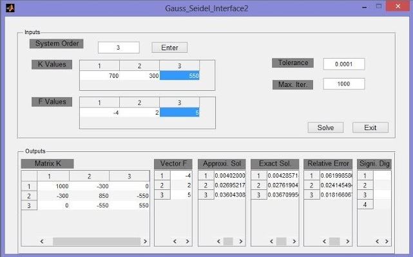Click right scroll arrow under Vector F table
Viewport: 413px width, 257px height.
(187, 242)
